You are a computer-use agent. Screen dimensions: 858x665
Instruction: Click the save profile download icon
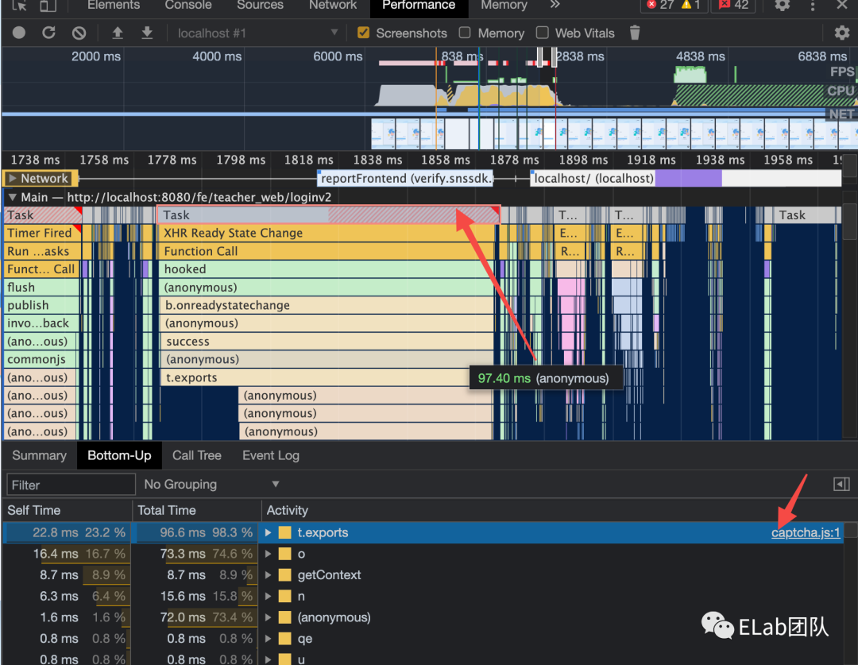pos(147,33)
